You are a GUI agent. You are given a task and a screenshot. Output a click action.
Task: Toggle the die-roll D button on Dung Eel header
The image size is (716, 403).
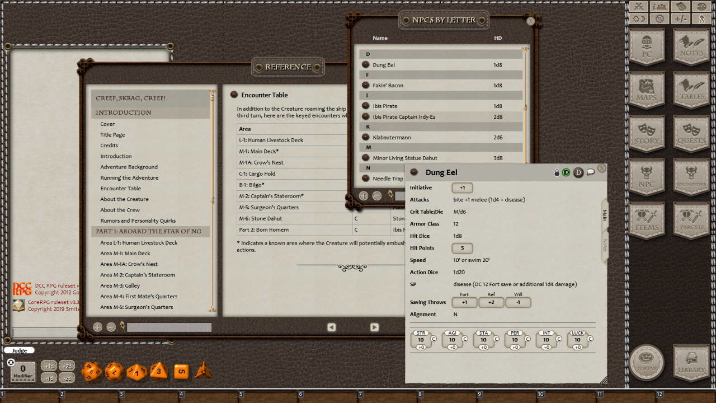click(579, 173)
